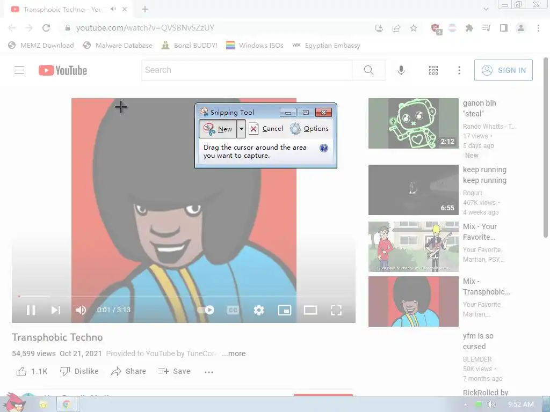Open the video settings gear
The image size is (550, 412).
pos(259,310)
